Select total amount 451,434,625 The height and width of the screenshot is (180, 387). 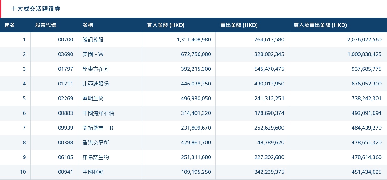367,172
